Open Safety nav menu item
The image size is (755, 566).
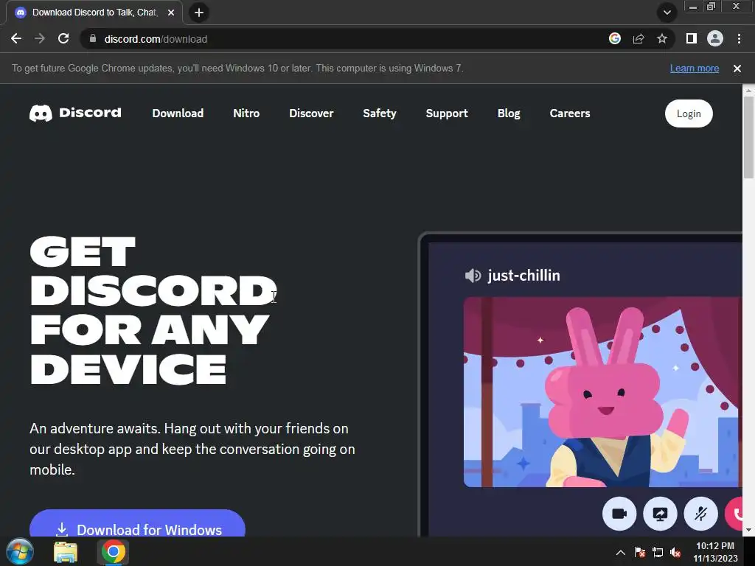[x=380, y=113]
